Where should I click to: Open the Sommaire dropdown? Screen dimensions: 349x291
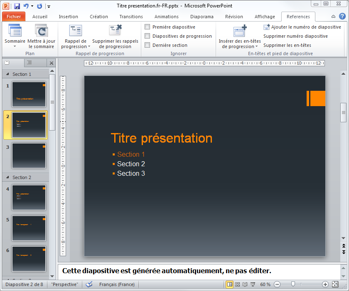click(x=15, y=36)
